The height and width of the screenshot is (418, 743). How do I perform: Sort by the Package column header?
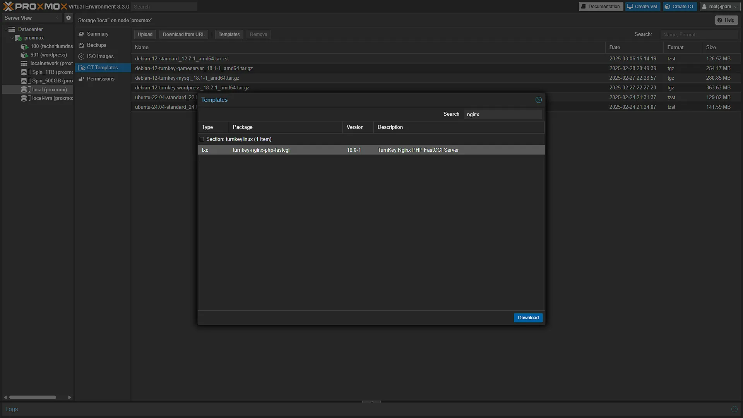point(286,127)
